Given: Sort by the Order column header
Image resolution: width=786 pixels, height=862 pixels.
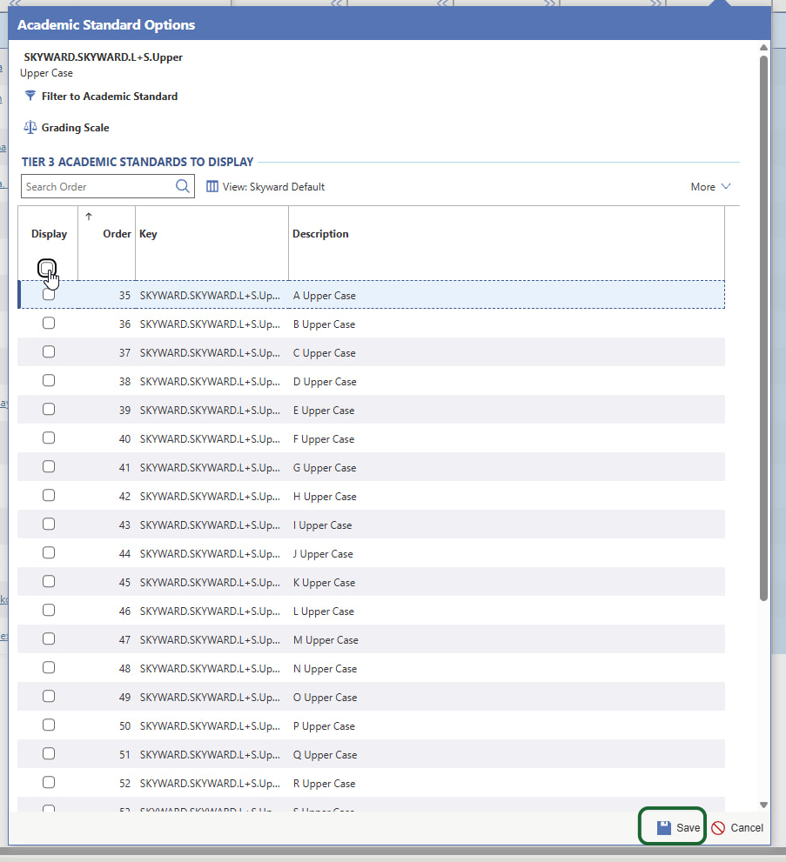Looking at the screenshot, I should pos(117,234).
